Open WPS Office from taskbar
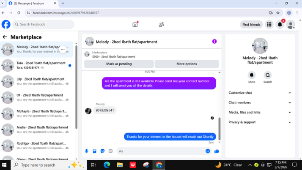Image resolution: width=302 pixels, height=170 pixels. [133, 165]
